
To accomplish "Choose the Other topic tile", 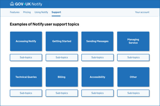I will click(x=133, y=77).
